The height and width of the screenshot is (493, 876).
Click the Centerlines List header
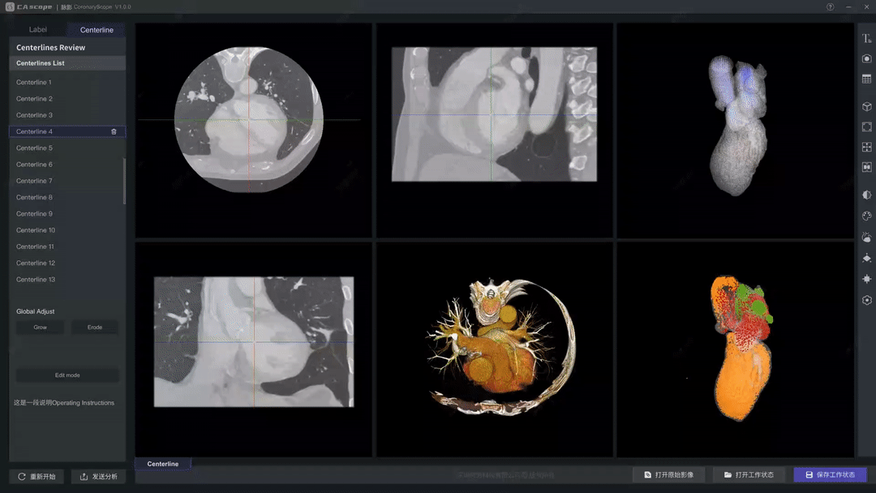pos(67,63)
